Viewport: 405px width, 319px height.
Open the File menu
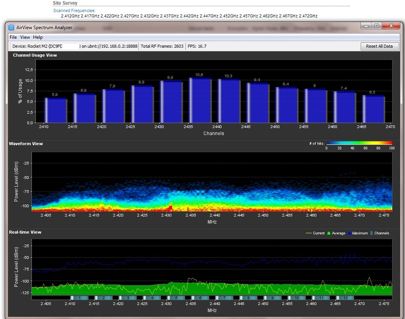[x=13, y=37]
